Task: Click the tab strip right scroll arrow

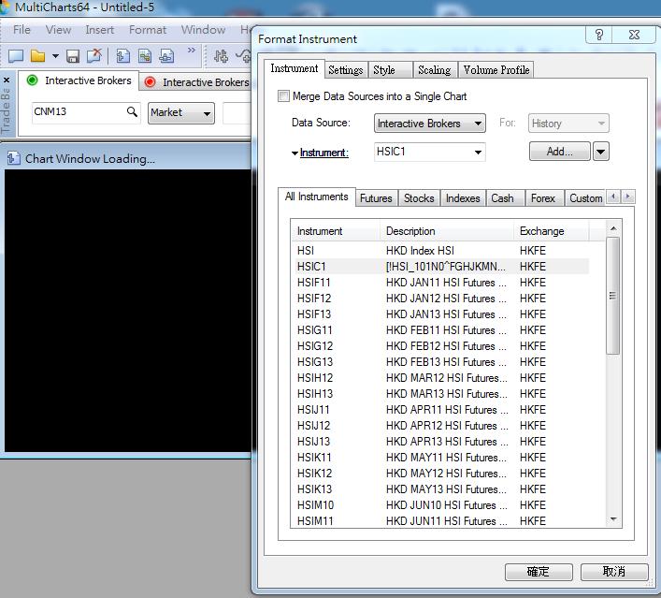Action: pos(627,197)
